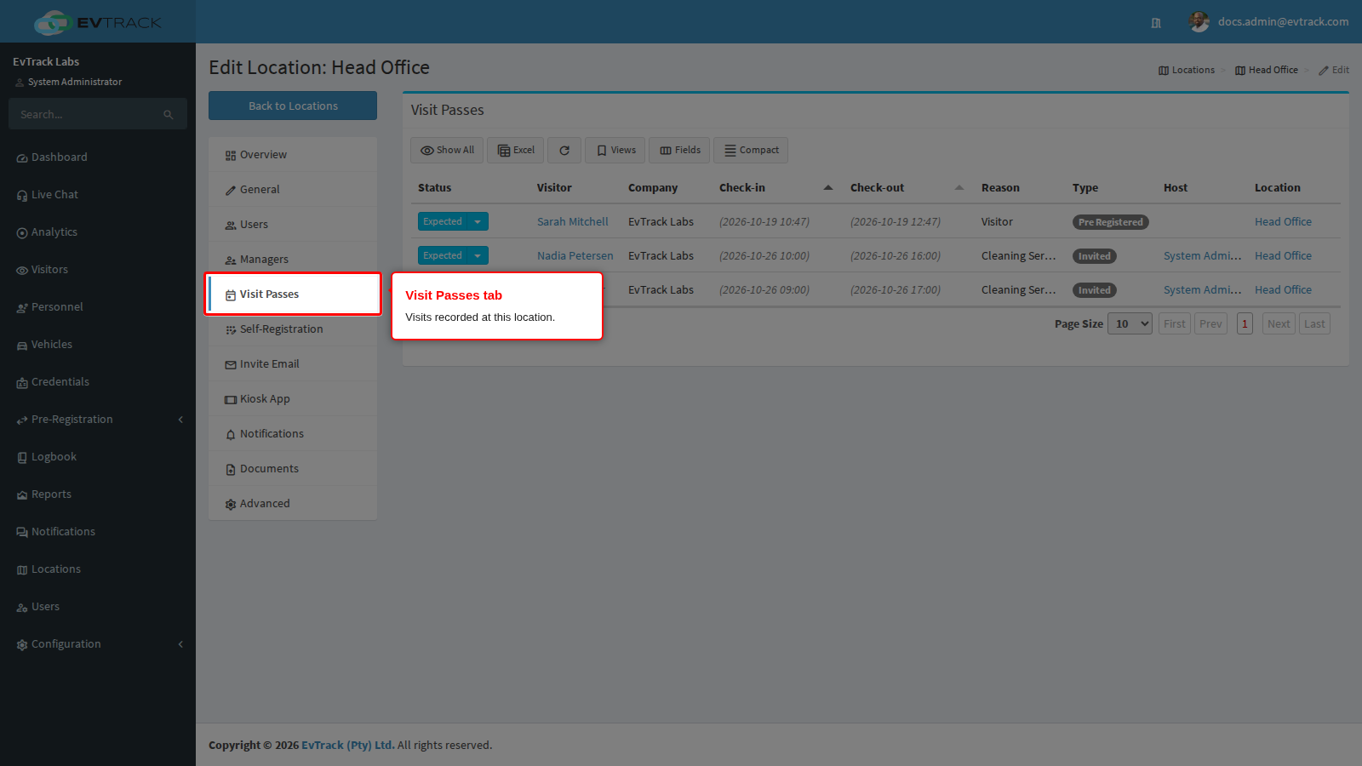Open visitor Sarah Mitchell's link
The width and height of the screenshot is (1362, 766).
pos(573,222)
